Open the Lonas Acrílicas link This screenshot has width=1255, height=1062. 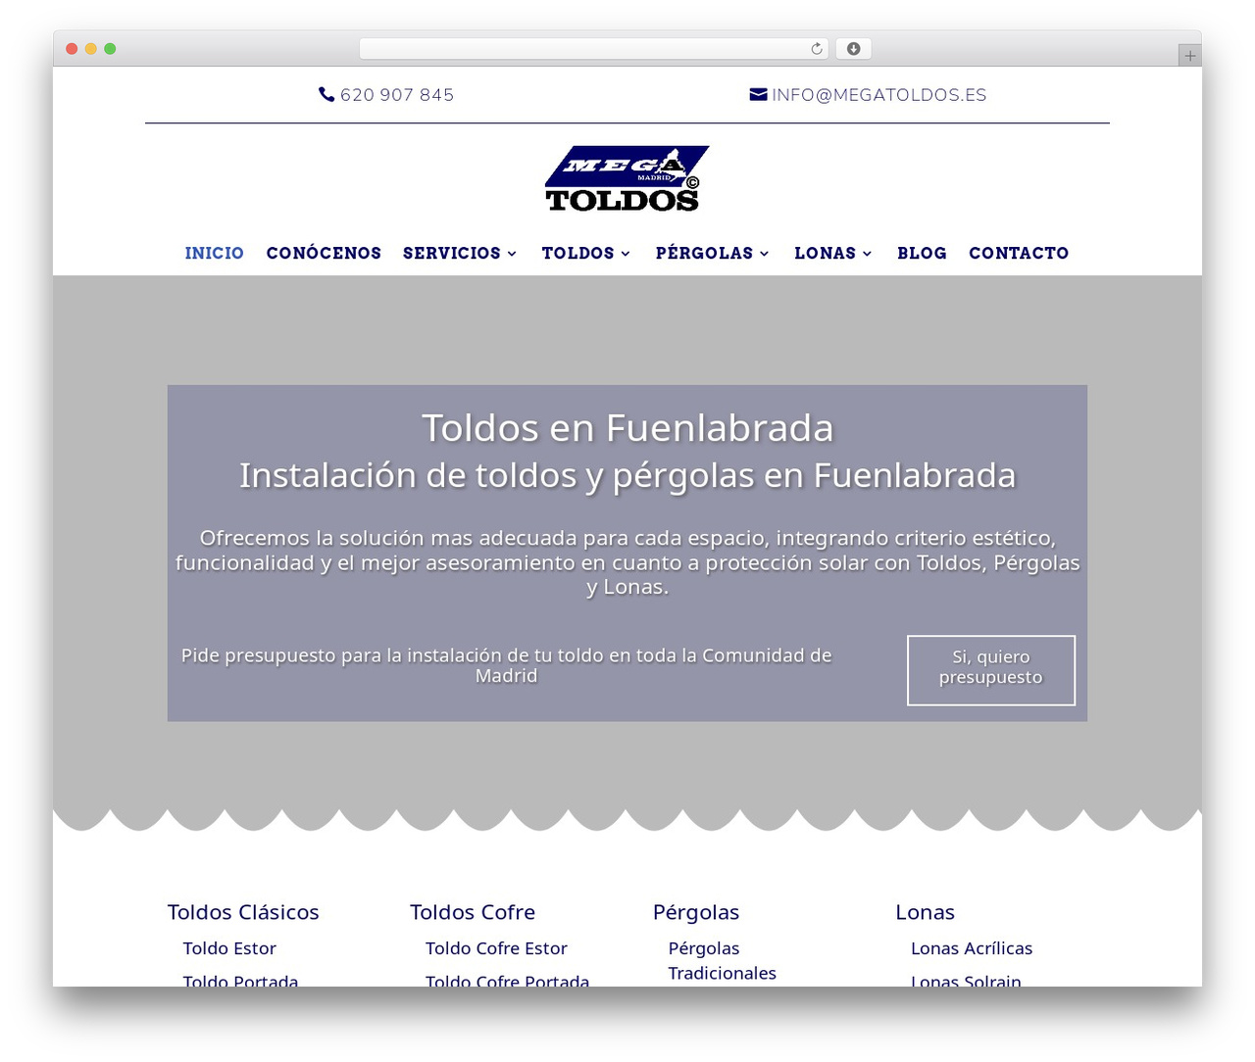tap(972, 948)
